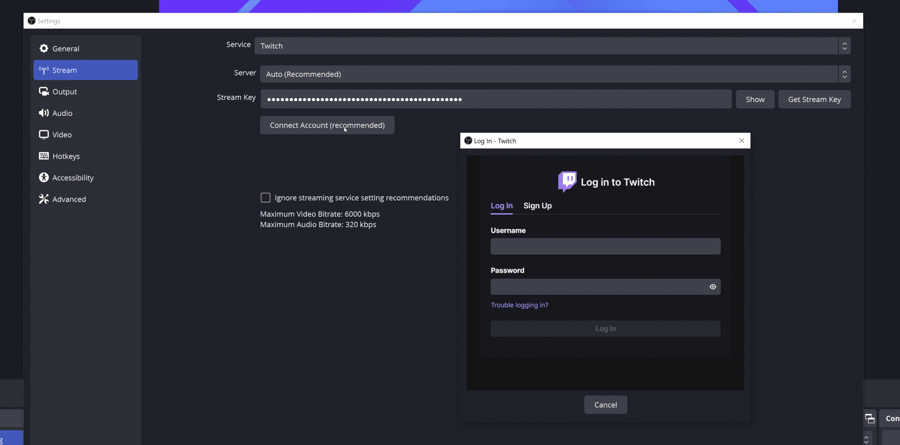The width and height of the screenshot is (900, 445).
Task: Open Hotkeys via keyboard icon
Action: [x=44, y=156]
